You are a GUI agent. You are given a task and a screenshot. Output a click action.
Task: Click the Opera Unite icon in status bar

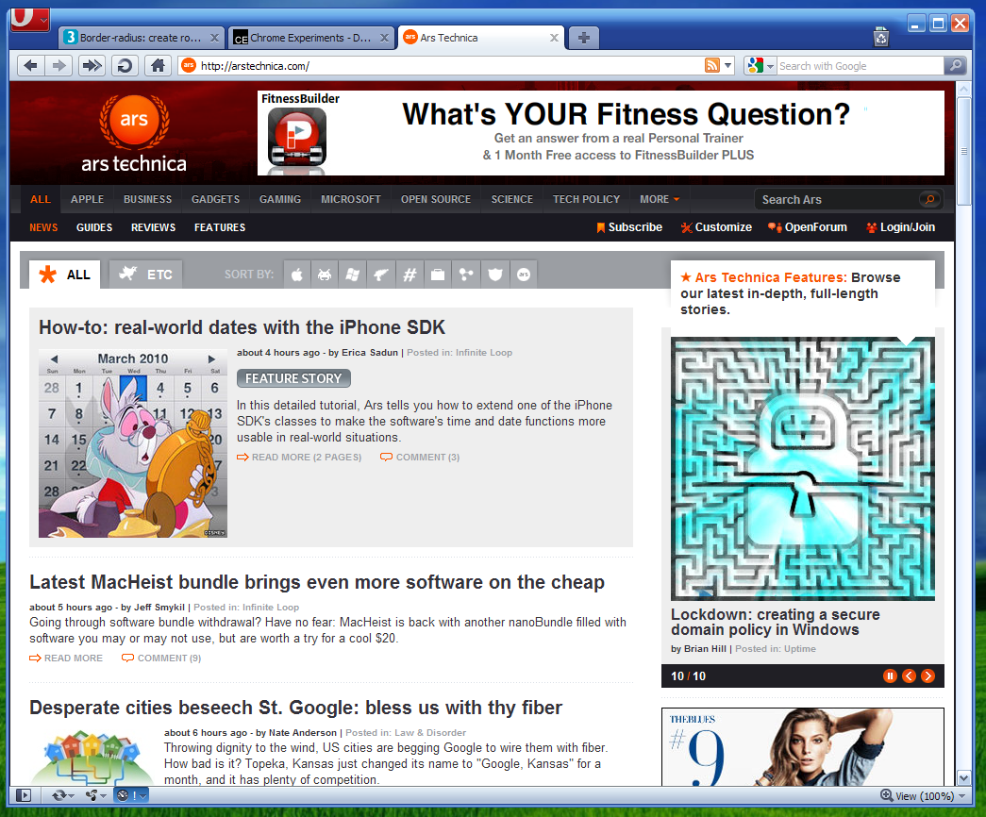tap(95, 795)
